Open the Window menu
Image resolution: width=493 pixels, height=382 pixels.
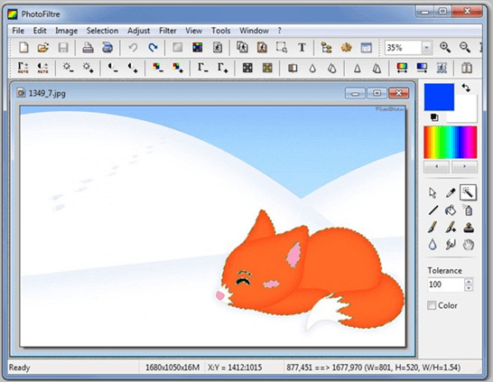click(x=254, y=31)
